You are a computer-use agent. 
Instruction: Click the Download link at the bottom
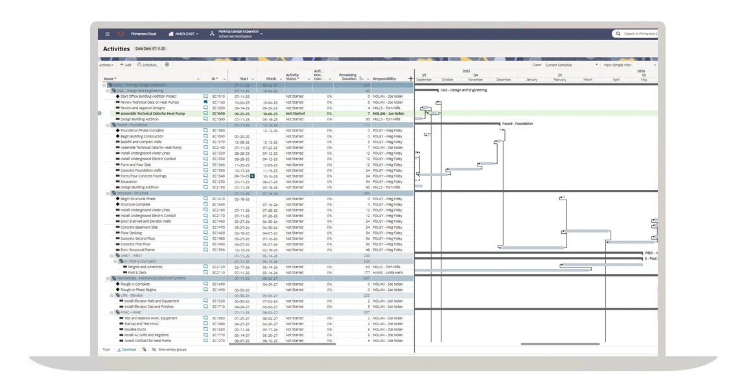130,349
